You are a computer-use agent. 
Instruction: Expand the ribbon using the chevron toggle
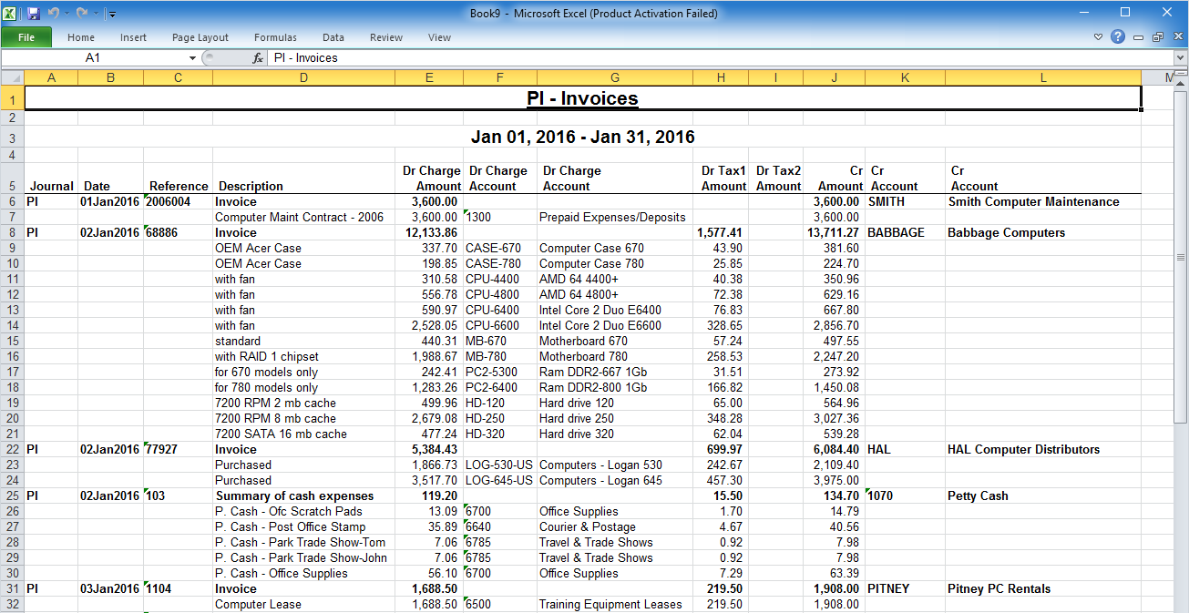pos(1099,37)
